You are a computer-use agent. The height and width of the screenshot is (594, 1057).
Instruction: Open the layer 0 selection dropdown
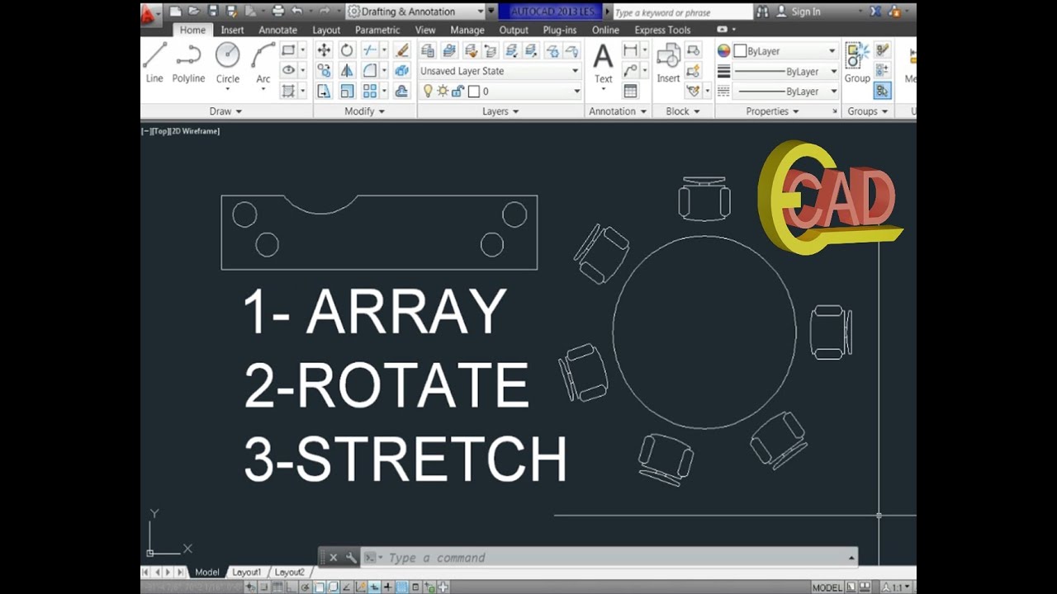(500, 92)
